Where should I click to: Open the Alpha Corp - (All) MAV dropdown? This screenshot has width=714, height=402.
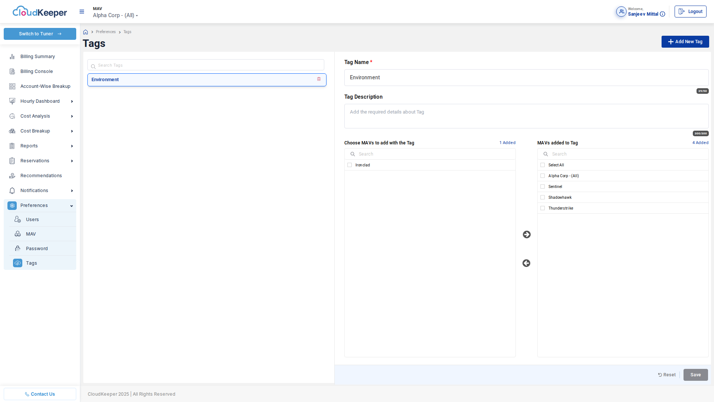pyautogui.click(x=115, y=15)
